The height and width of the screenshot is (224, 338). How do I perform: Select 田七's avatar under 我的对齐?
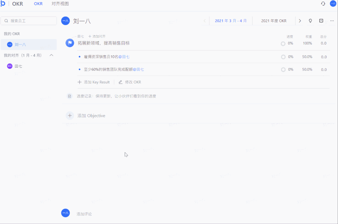(9, 66)
